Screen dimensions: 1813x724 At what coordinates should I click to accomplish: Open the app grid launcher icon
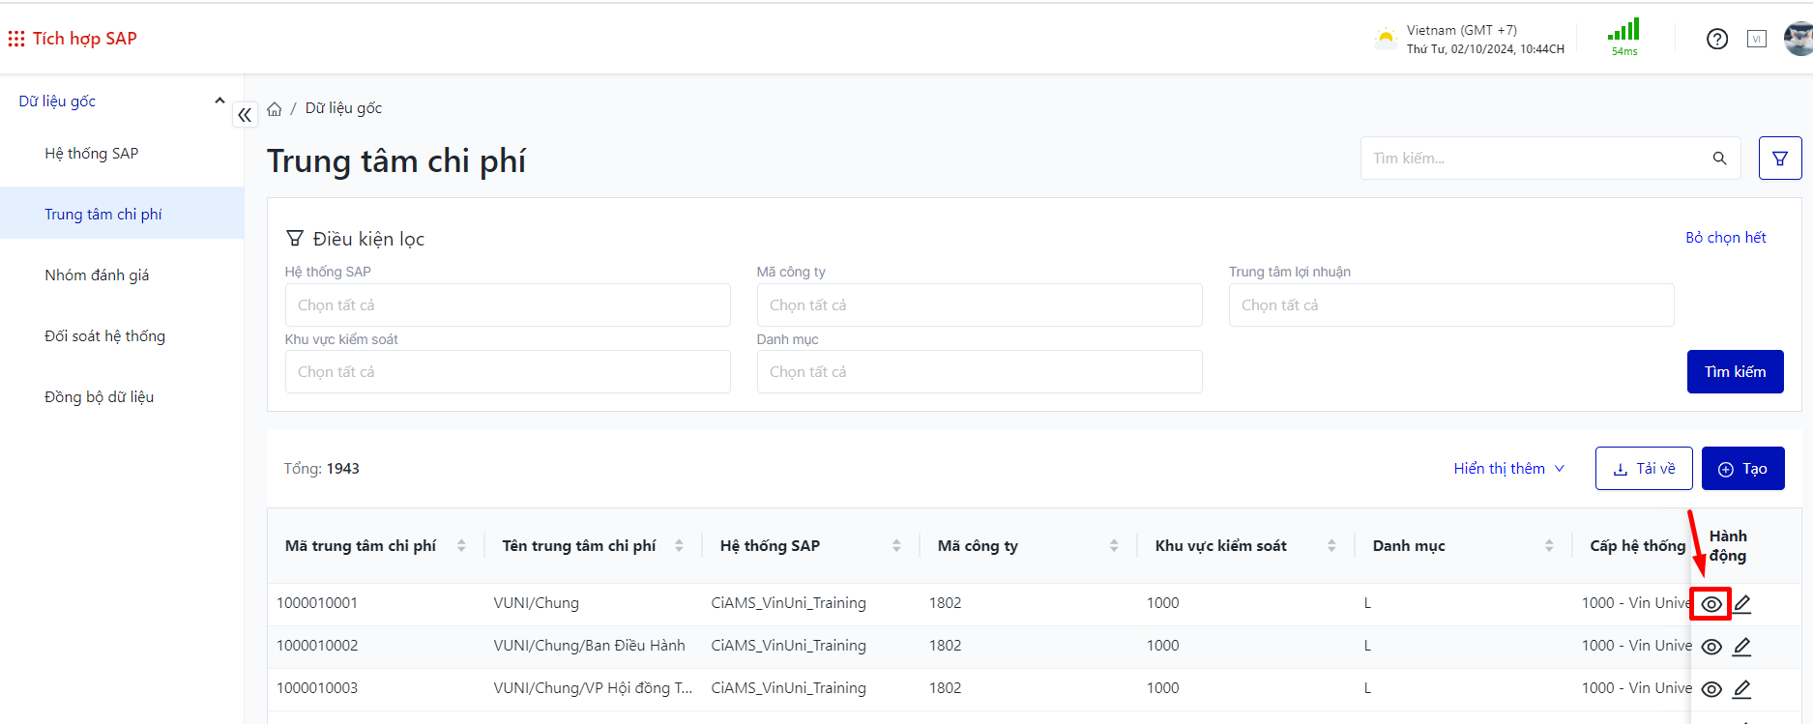point(16,39)
